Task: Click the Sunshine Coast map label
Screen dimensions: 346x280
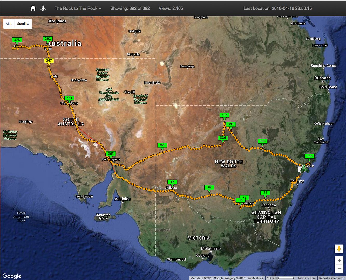Action: tap(323, 66)
